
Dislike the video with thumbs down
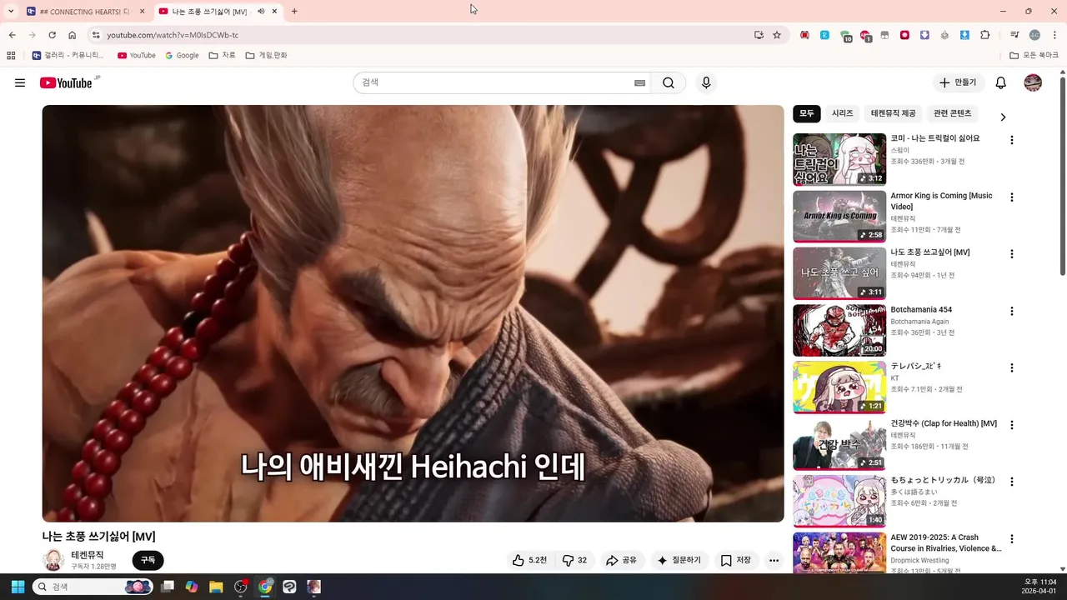tap(575, 560)
